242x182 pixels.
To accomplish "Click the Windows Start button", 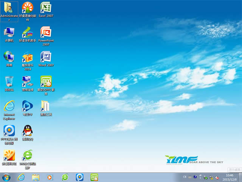I will (6, 177).
